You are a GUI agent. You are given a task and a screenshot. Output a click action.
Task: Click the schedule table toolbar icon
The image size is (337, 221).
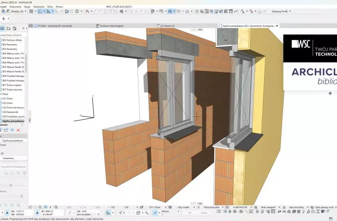click(231, 12)
